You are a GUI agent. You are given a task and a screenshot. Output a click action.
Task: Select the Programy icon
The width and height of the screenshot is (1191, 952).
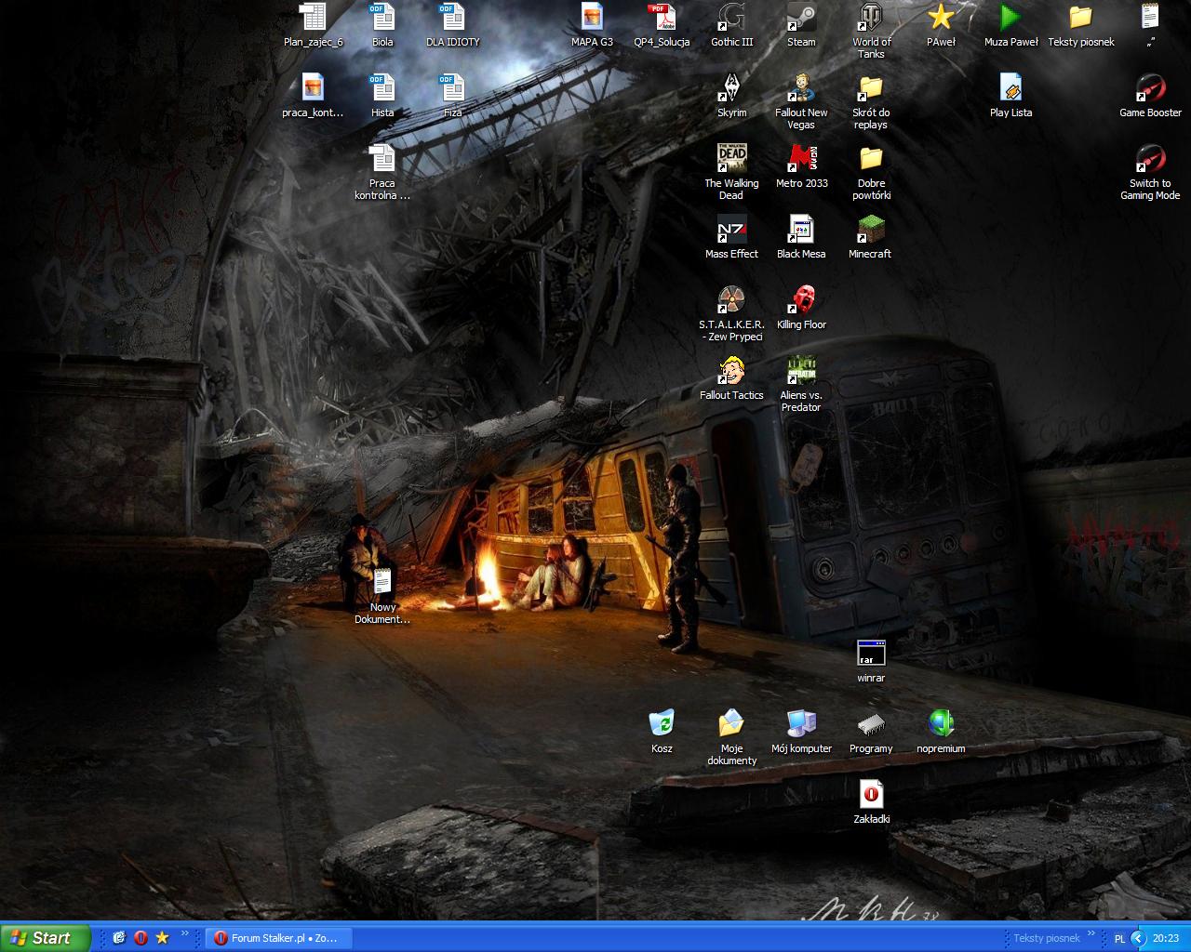[871, 724]
